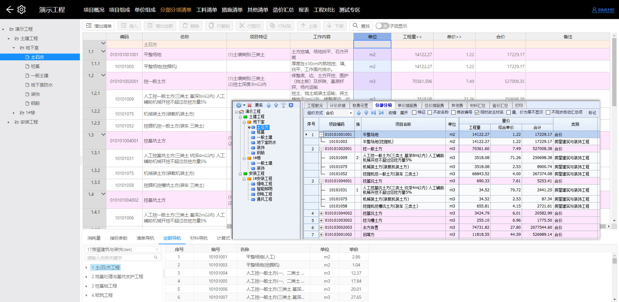Expand the 1#楼 node in left tree
Viewport: 619px width, 302px height.
coord(14,113)
